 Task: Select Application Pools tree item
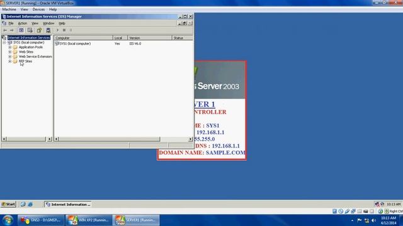[x=31, y=47]
